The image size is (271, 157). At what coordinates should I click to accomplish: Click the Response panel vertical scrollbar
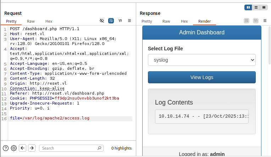pos(270,45)
